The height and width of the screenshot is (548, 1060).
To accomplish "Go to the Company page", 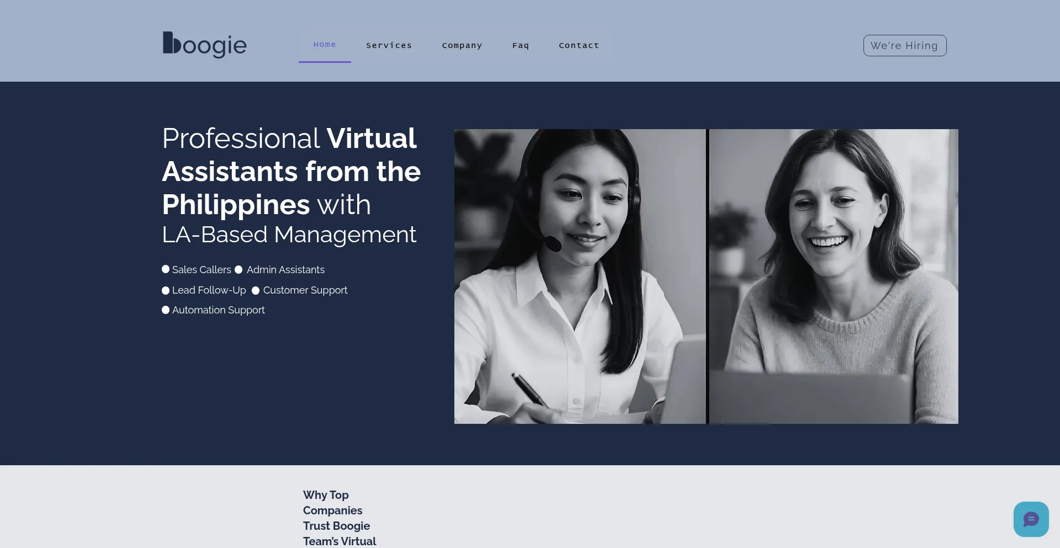I will 462,45.
